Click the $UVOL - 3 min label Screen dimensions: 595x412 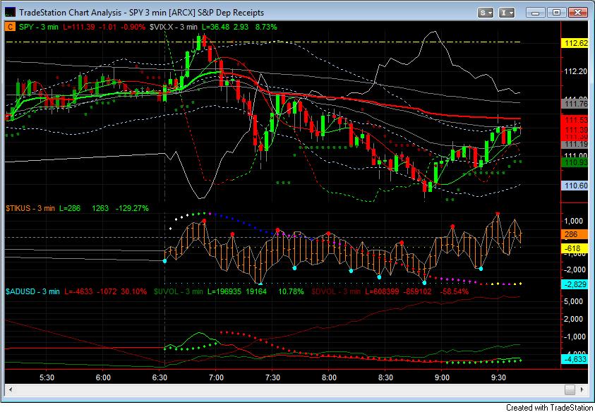pos(179,291)
